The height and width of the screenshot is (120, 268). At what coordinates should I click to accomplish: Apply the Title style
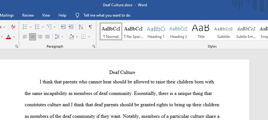201,32
